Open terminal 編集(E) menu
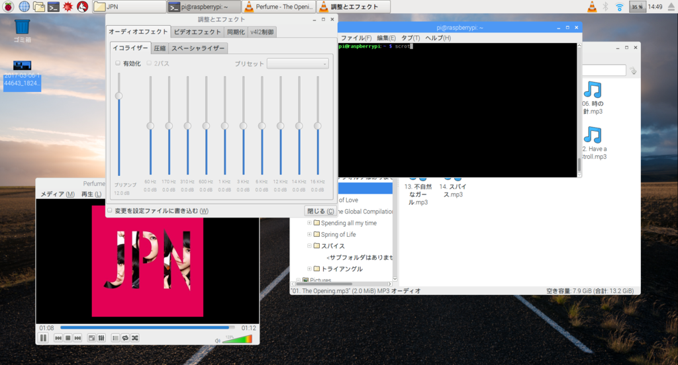The width and height of the screenshot is (678, 365). (386, 38)
